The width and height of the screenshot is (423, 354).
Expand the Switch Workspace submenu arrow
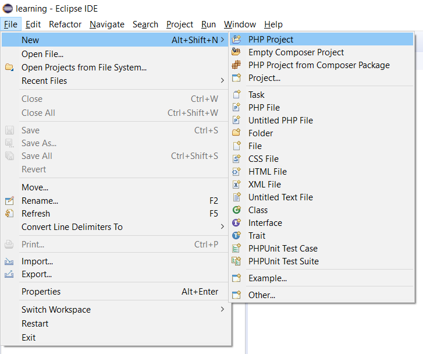(x=222, y=309)
